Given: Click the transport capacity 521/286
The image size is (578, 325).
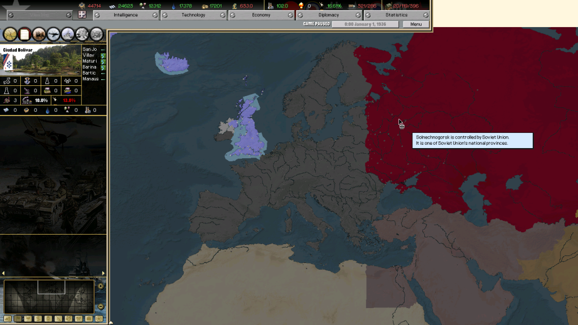Looking at the screenshot, I should (x=367, y=6).
